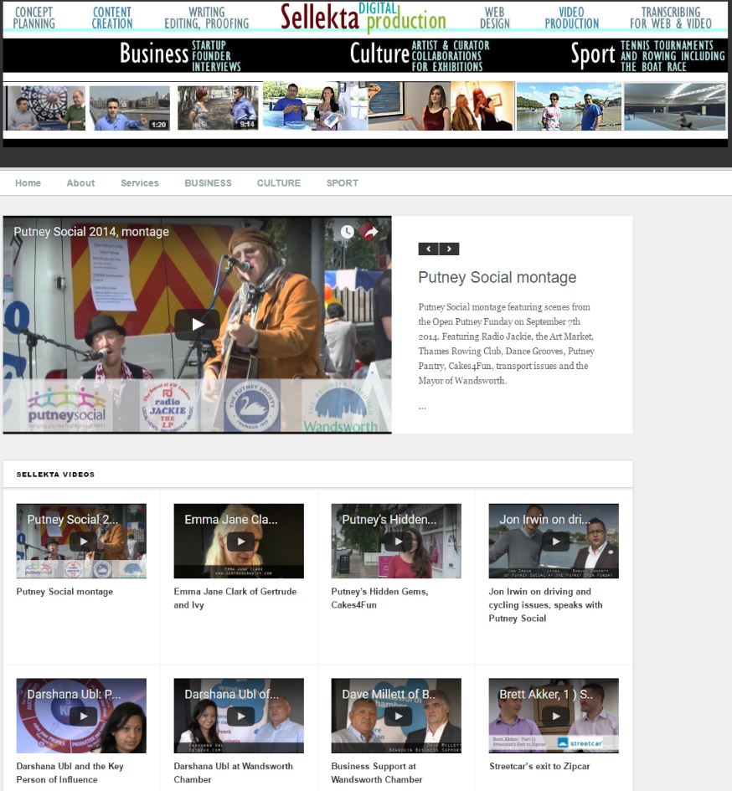Play the Emma Jane Clark video thumbnail
This screenshot has height=791, width=732.
tap(239, 542)
